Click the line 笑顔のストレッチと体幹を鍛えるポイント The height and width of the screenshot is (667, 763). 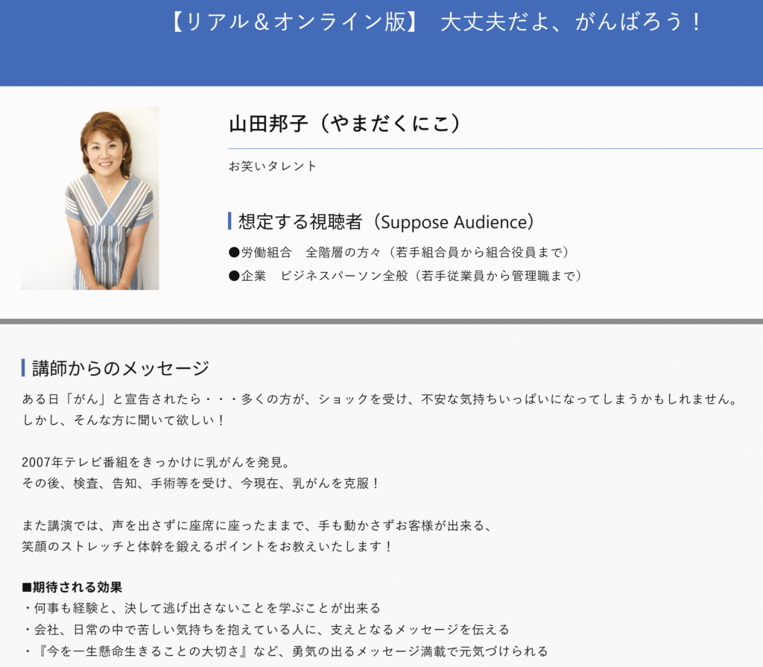[x=207, y=547]
